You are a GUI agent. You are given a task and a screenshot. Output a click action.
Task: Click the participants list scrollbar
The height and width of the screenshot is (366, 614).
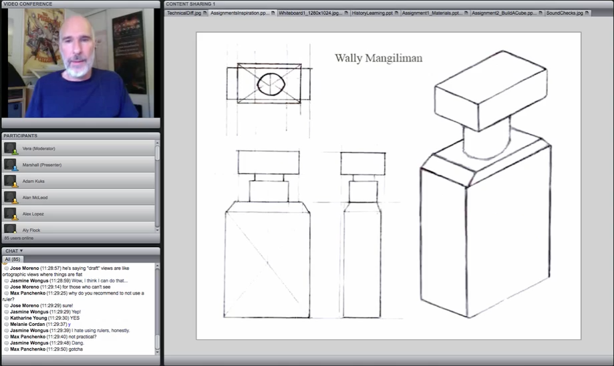coord(158,153)
